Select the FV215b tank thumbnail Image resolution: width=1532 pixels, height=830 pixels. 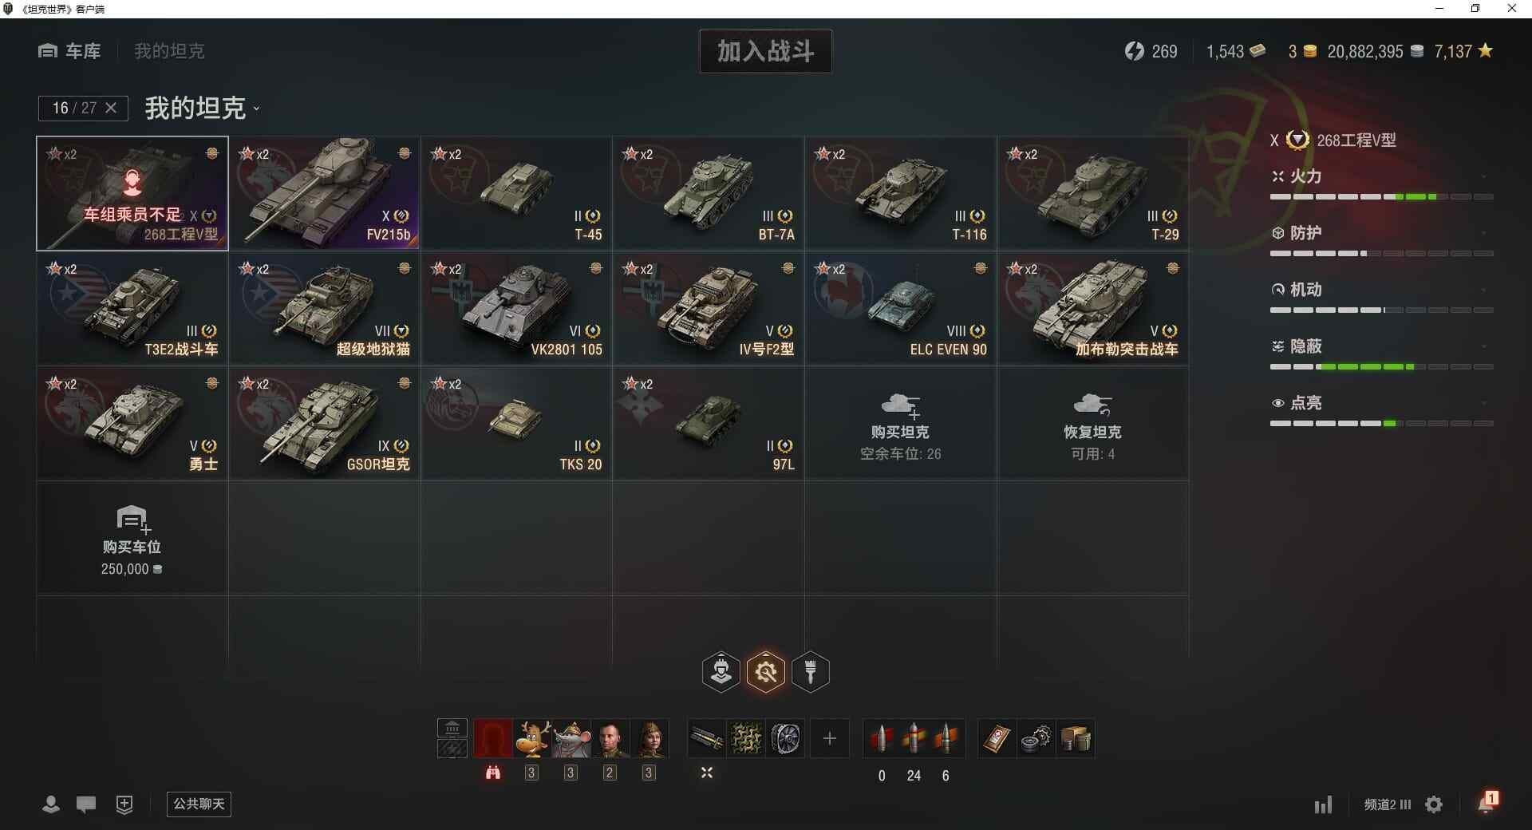[325, 193]
